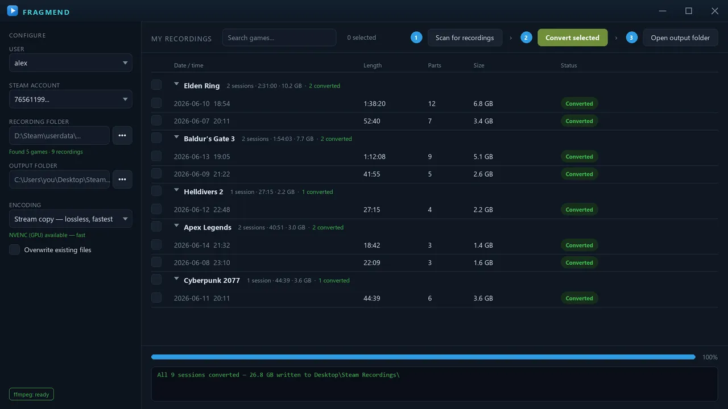Click the step 3 circle badge
This screenshot has height=409, width=728.
[631, 37]
